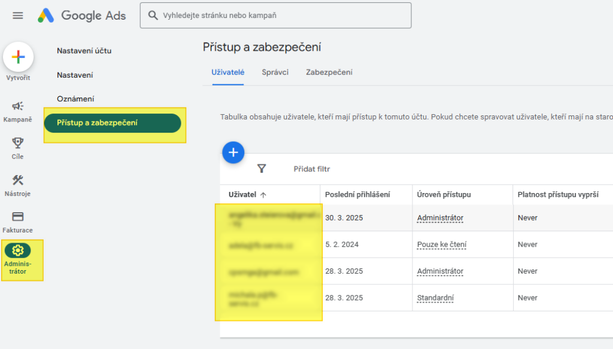Select the Administrátor gear icon
The width and height of the screenshot is (613, 349).
18,251
